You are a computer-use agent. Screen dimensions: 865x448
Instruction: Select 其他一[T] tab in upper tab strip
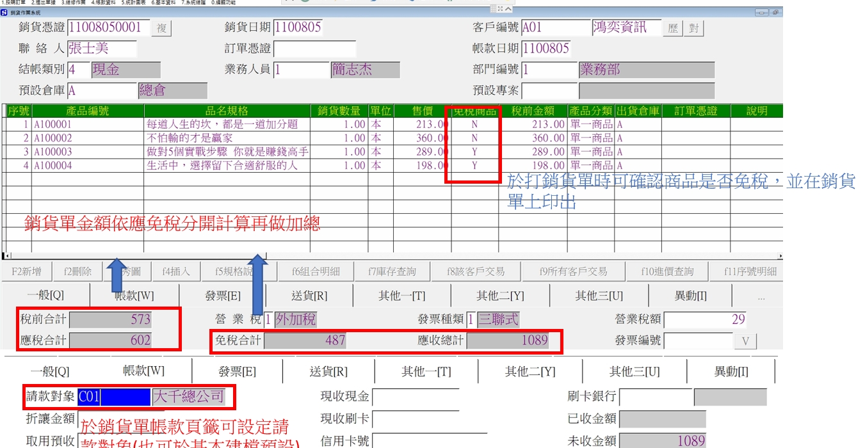[401, 296]
